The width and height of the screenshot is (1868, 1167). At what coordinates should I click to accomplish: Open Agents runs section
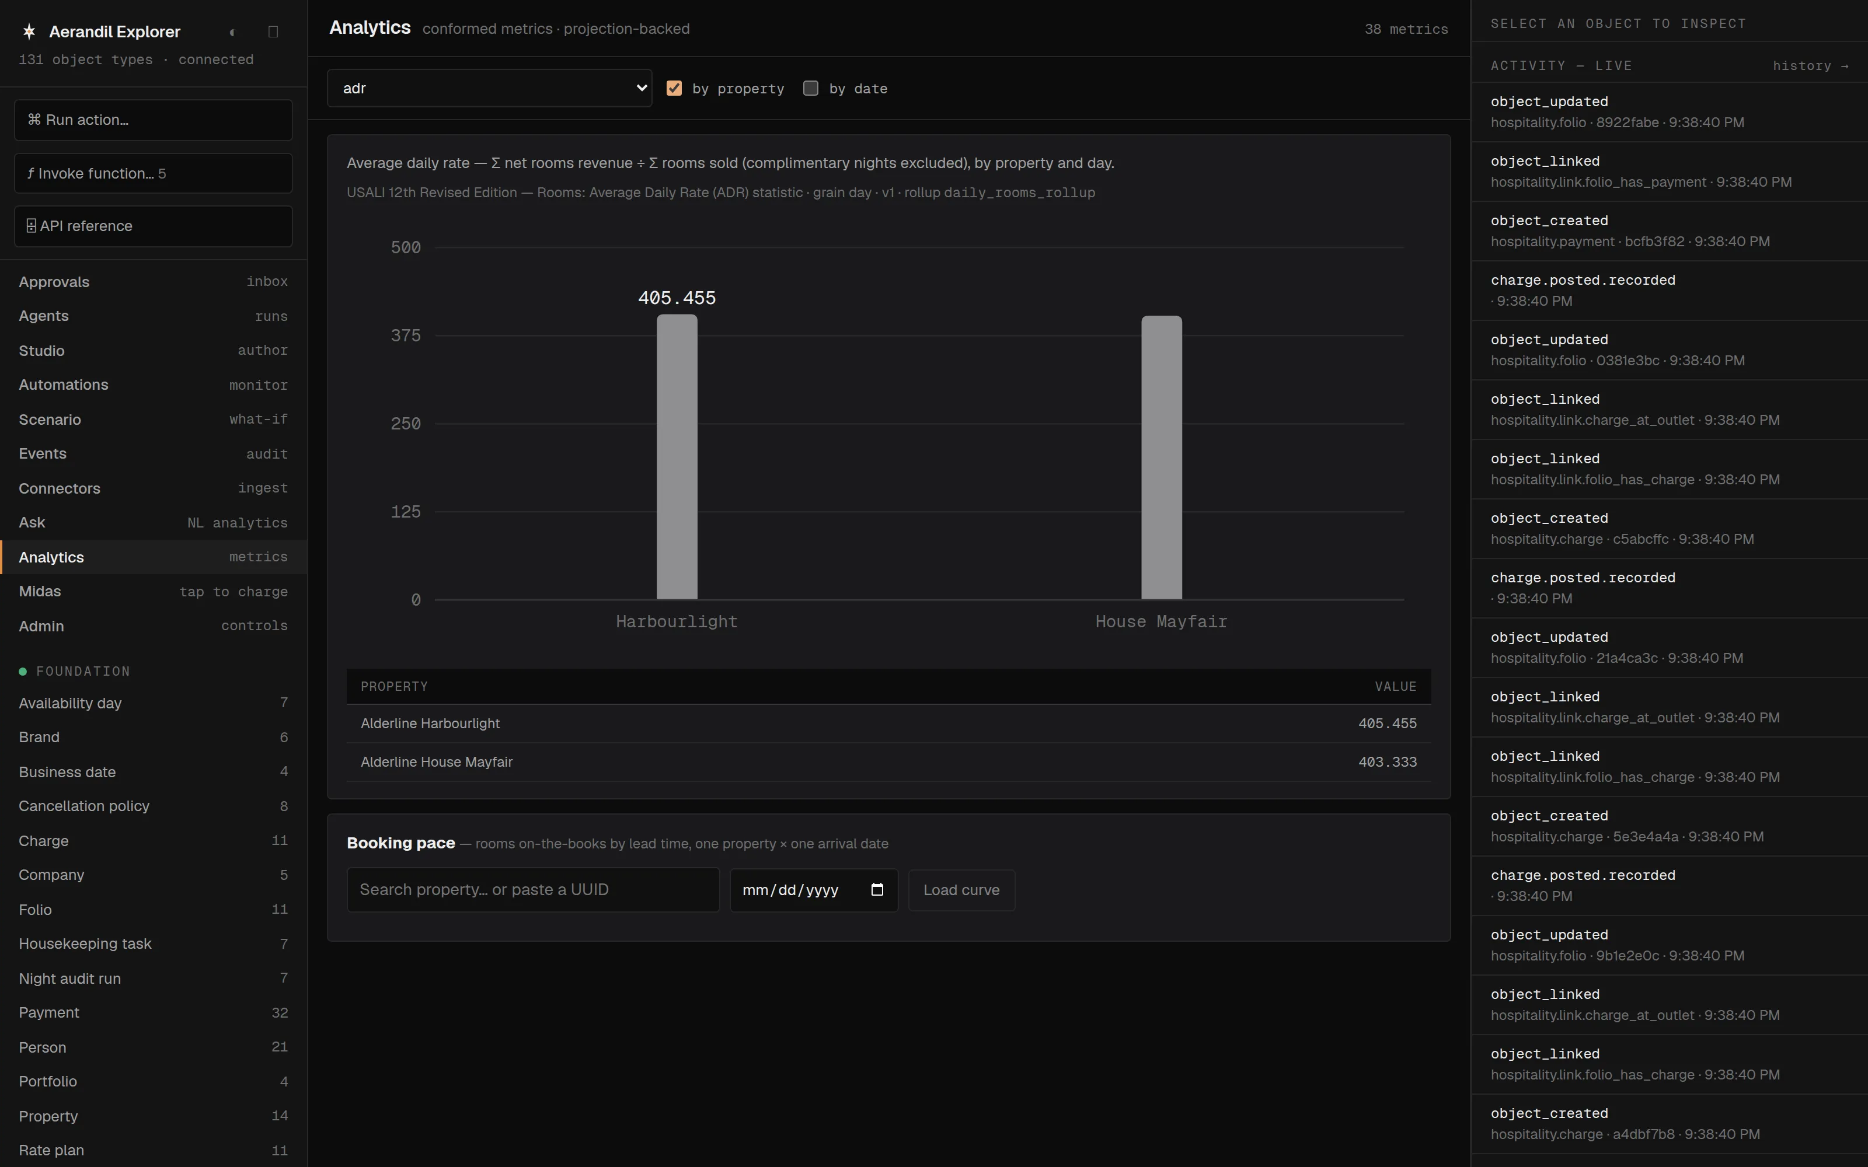point(153,316)
